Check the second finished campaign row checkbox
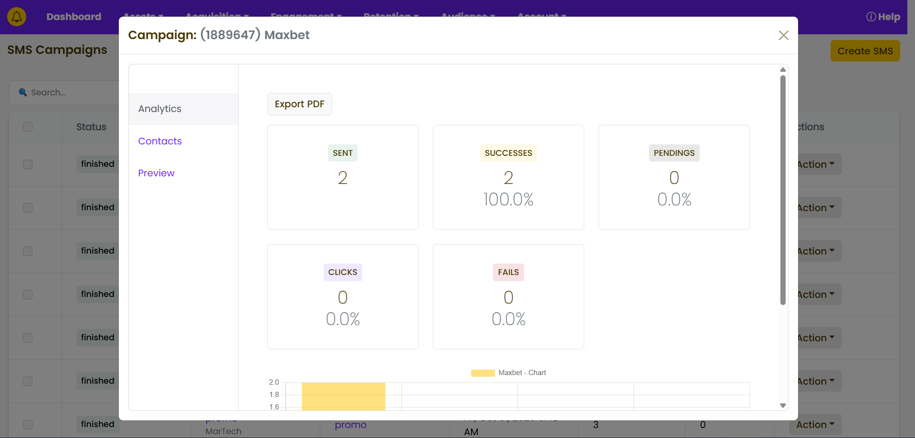This screenshot has height=438, width=915. point(28,208)
